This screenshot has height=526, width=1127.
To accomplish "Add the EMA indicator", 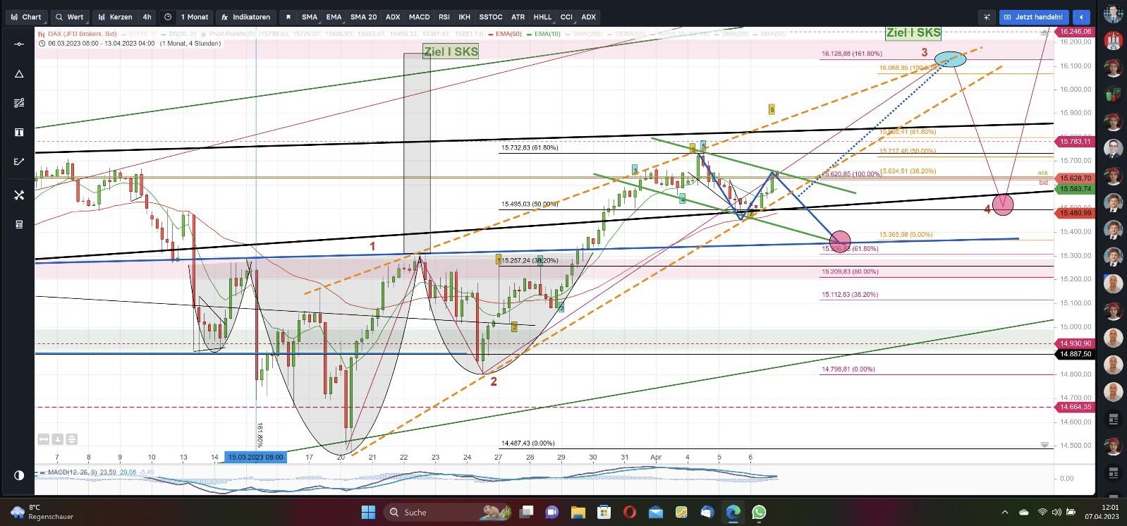I will [x=334, y=17].
